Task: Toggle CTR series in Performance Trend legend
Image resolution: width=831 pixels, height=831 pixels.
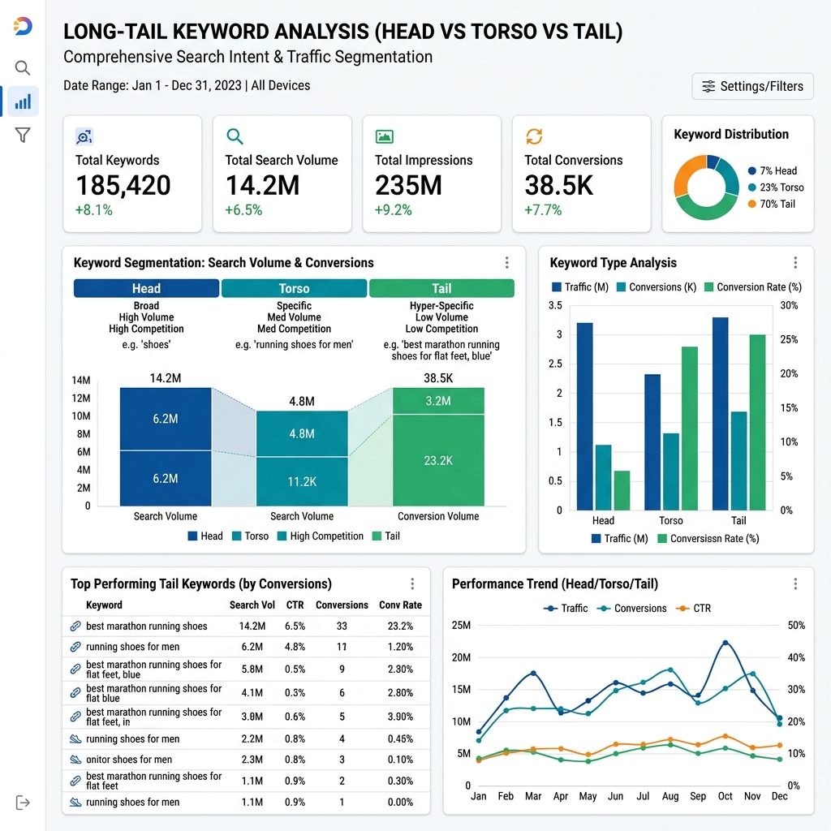Action: click(693, 609)
